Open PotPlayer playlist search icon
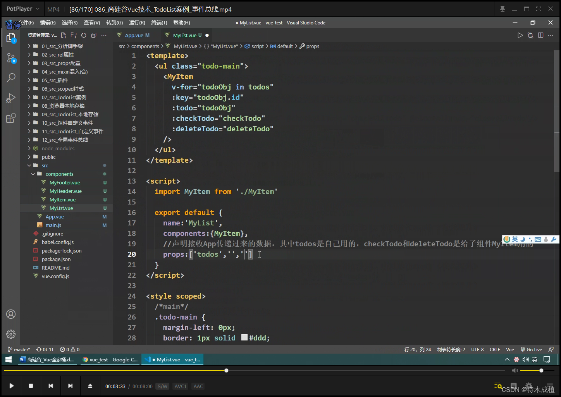 [498, 386]
